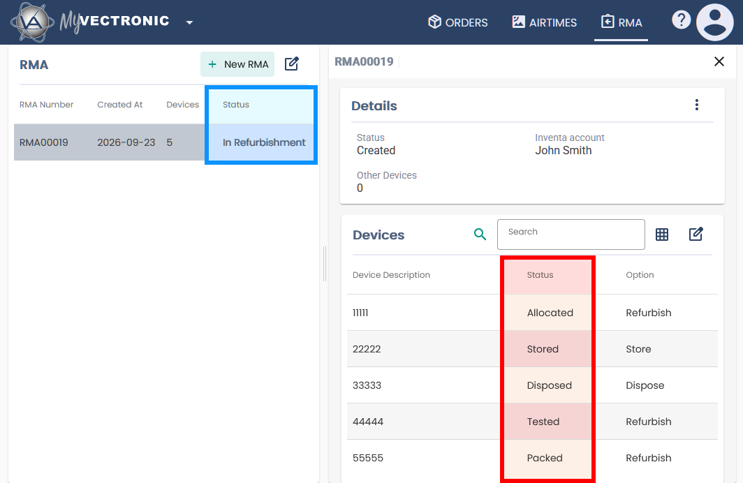The image size is (743, 483).
Task: Click the Dispose option cell
Action: (645, 385)
